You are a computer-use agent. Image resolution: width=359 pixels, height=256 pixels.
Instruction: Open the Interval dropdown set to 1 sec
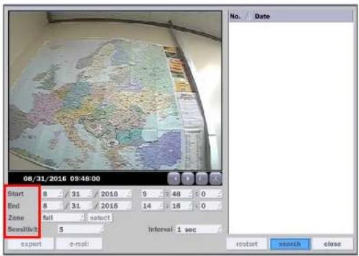pos(199,229)
